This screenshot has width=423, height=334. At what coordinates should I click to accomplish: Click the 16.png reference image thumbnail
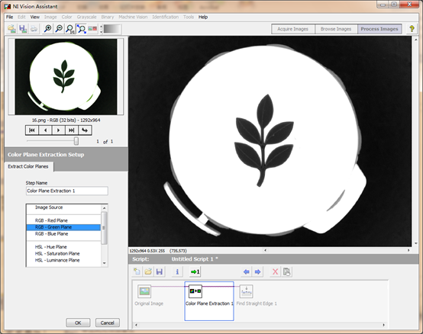tap(66, 77)
